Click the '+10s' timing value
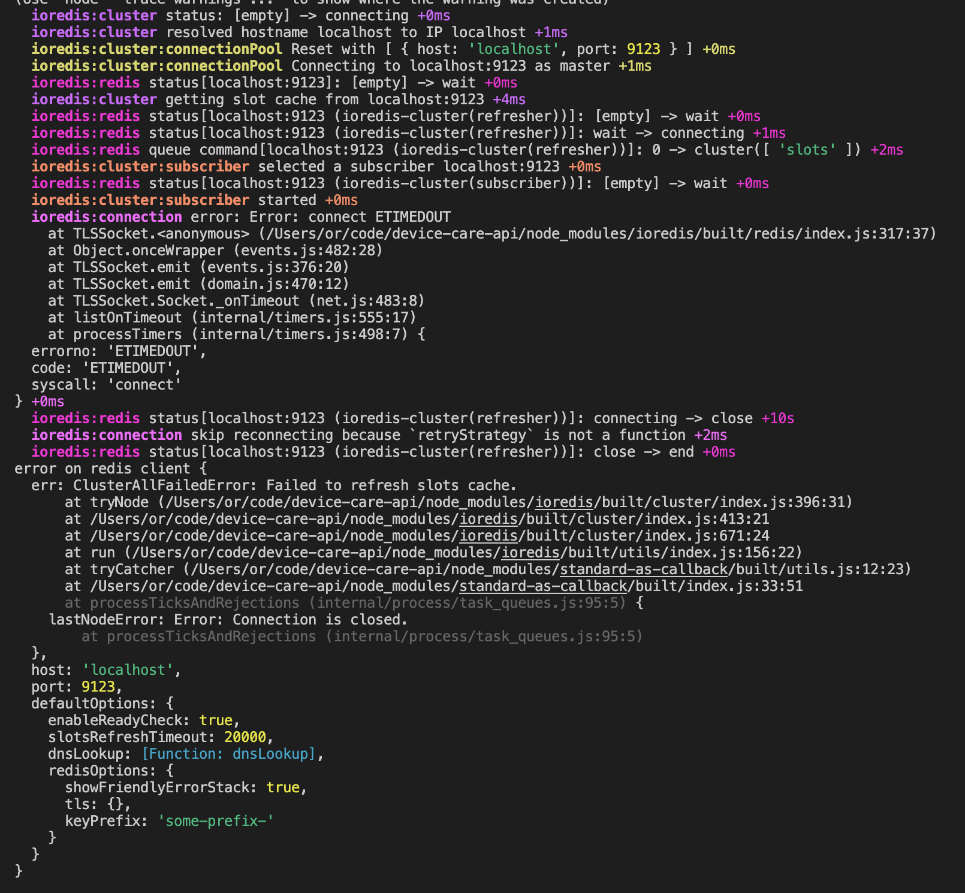The height and width of the screenshot is (893, 965). pos(777,418)
